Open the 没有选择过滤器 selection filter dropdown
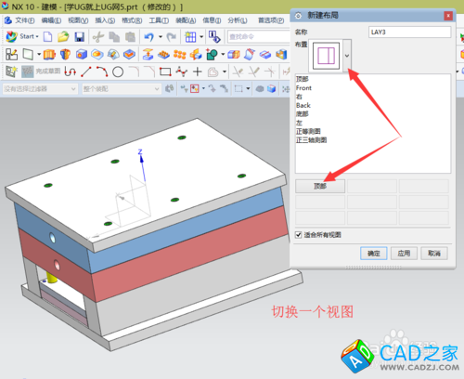Viewport: 464px width, 379px height. tap(40, 89)
